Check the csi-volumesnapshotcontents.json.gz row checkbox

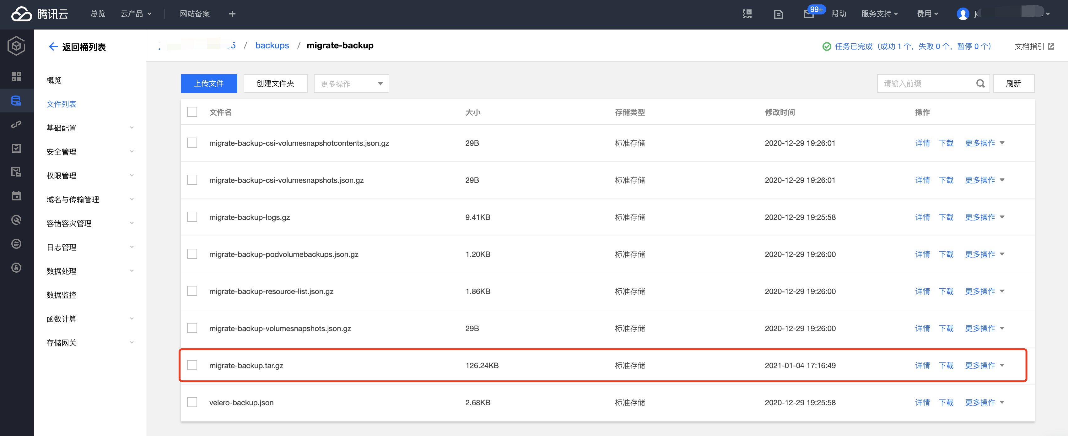(192, 143)
